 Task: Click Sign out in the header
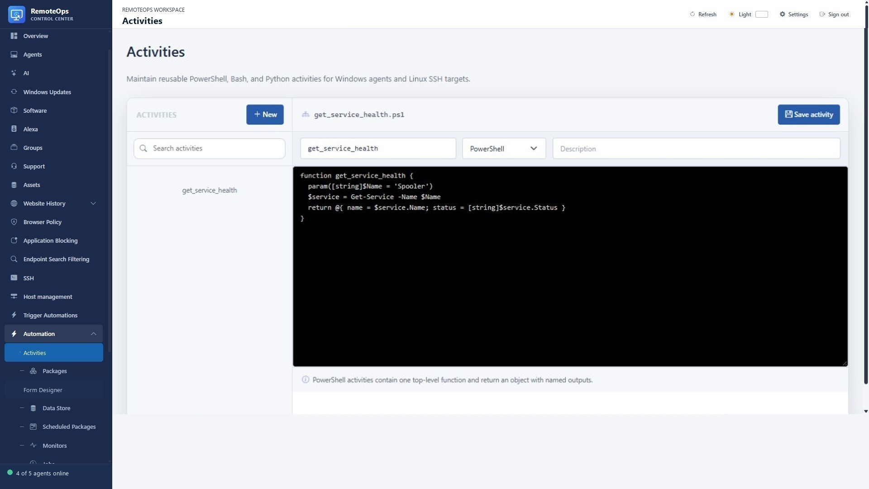[x=834, y=14]
